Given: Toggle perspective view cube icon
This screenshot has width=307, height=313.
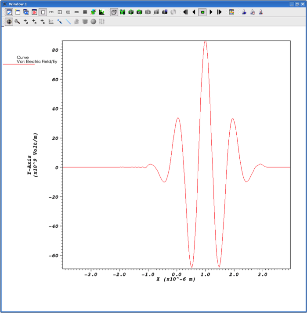Looking at the screenshot, I should click(114, 12).
